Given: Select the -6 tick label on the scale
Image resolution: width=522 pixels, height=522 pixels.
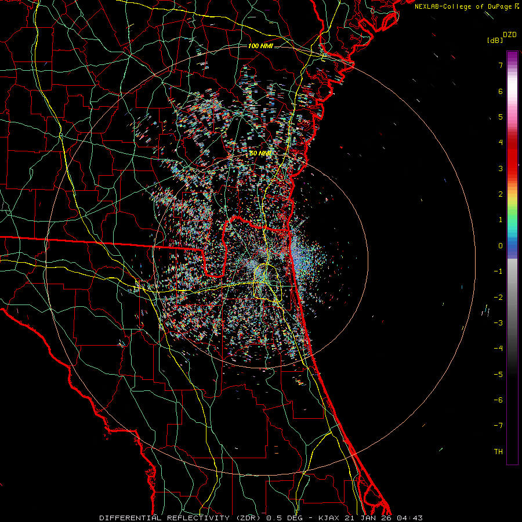Looking at the screenshot, I should tap(498, 400).
